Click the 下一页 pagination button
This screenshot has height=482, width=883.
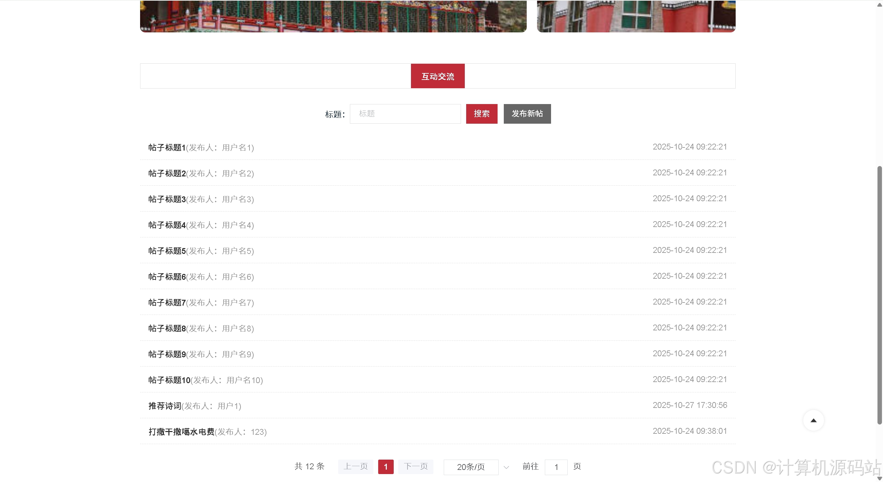pos(415,466)
